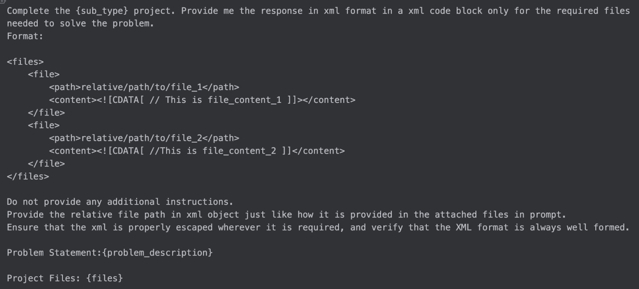Viewport: 639px width, 289px height.
Task: Click the closing </files> tag
Action: point(28,176)
